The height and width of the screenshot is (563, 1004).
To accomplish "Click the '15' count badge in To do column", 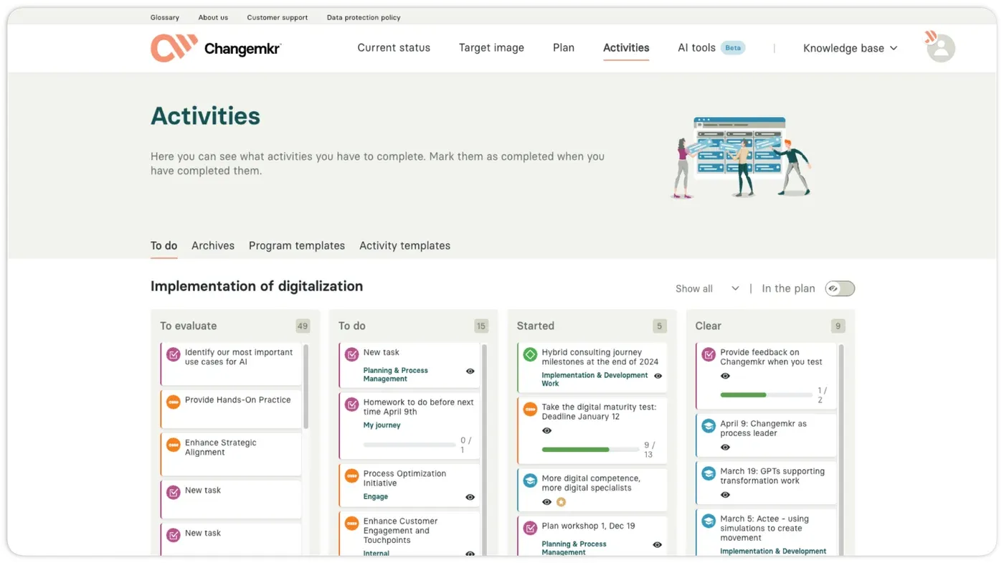I will (481, 326).
